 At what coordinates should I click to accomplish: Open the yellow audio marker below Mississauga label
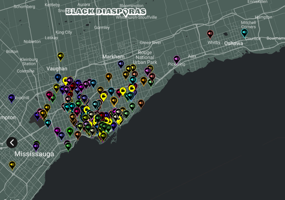coord(12,165)
